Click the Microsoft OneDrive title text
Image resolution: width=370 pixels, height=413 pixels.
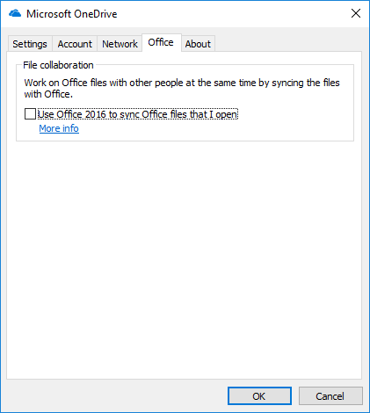tap(72, 14)
